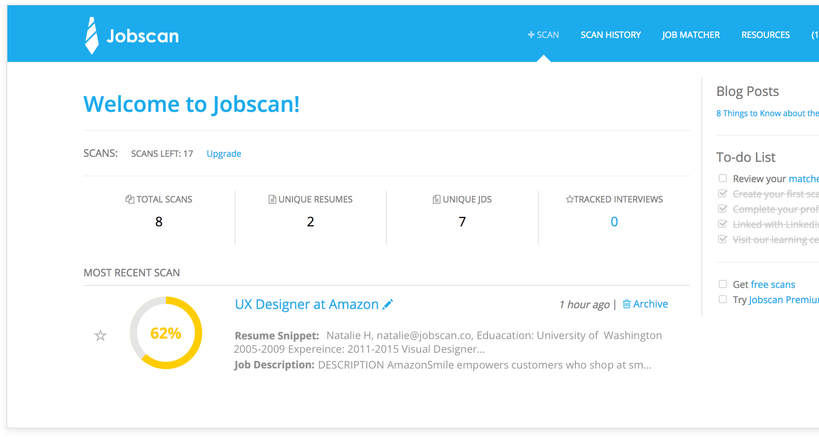Click the Jobscan tie logo icon
Viewport: 819px width, 437px height.
click(x=92, y=35)
